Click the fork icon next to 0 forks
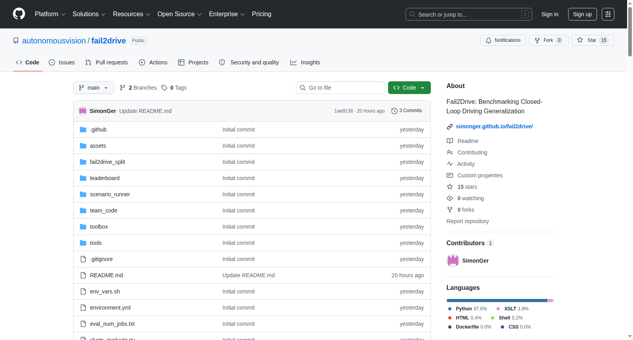 (x=450, y=210)
